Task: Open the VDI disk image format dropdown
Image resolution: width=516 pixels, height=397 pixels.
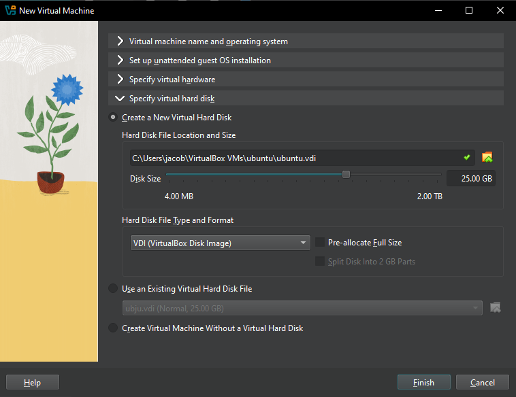Action: click(220, 243)
